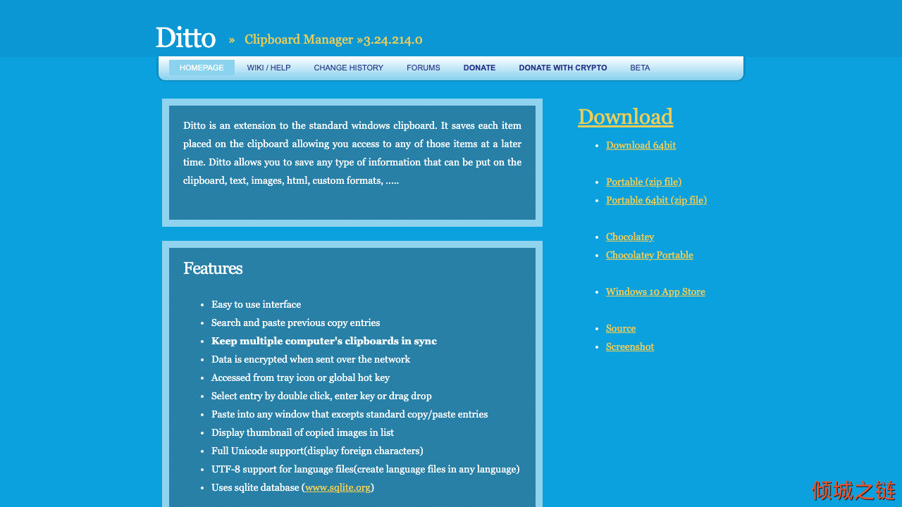902x507 pixels.
Task: Select the DONATE nav item
Action: tap(479, 68)
